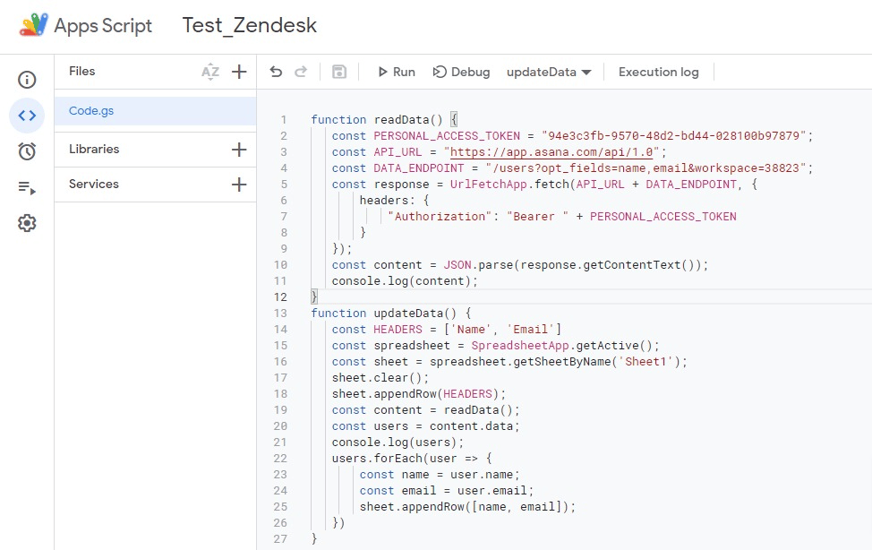Click UrlFetchApp.fetch call on line 5
The image size is (872, 550).
click(x=509, y=185)
